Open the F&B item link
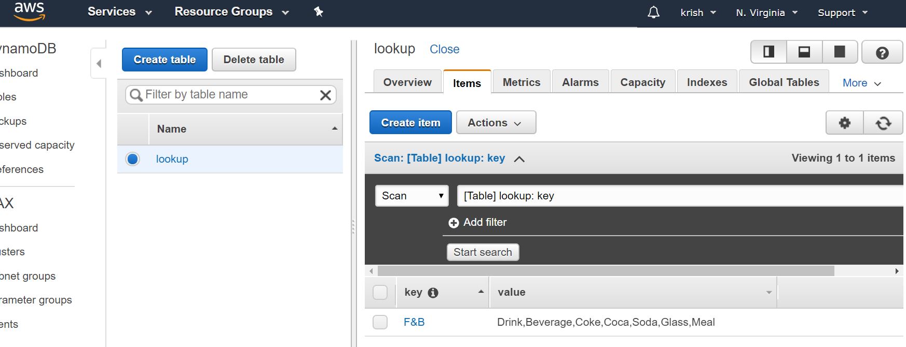The image size is (906, 347). [x=414, y=322]
